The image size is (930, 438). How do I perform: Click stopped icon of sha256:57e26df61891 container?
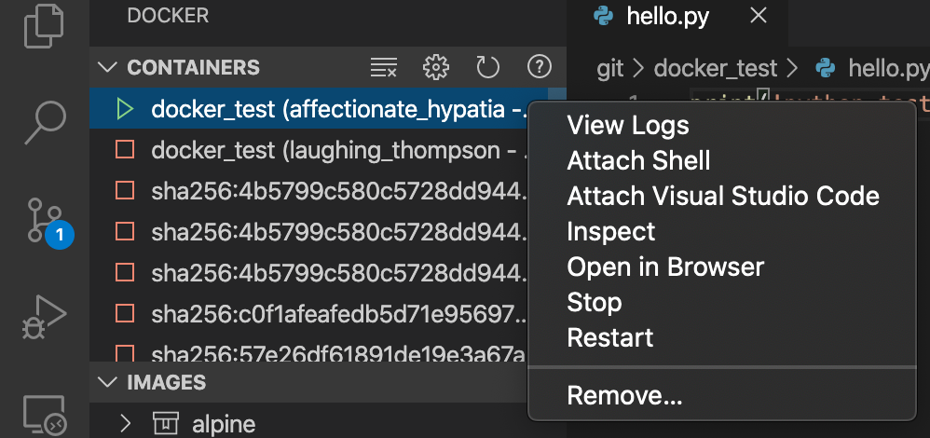point(125,354)
